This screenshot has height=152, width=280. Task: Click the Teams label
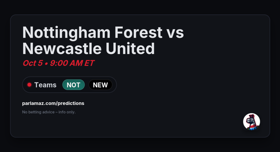pos(45,85)
